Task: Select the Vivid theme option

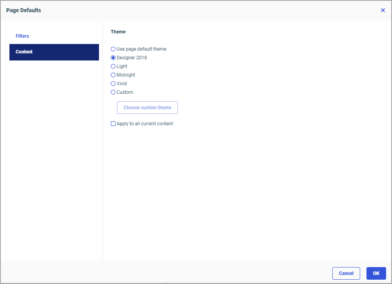Action: tap(113, 83)
